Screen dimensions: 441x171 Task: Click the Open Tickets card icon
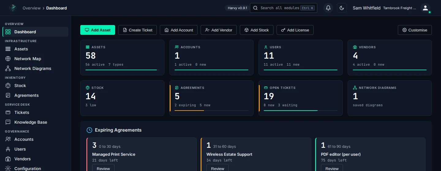pos(266,88)
